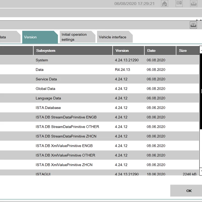Click the Size column header
The height and width of the screenshot is (202, 202).
click(188, 50)
